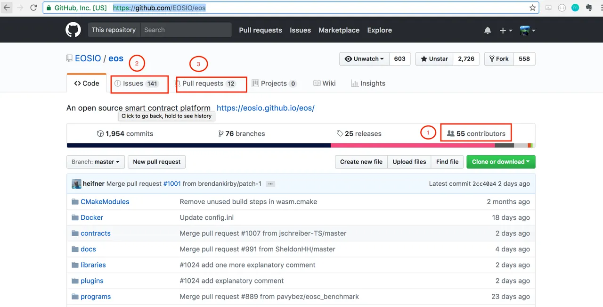View the 55 contributors
This screenshot has width=603, height=307.
point(476,134)
